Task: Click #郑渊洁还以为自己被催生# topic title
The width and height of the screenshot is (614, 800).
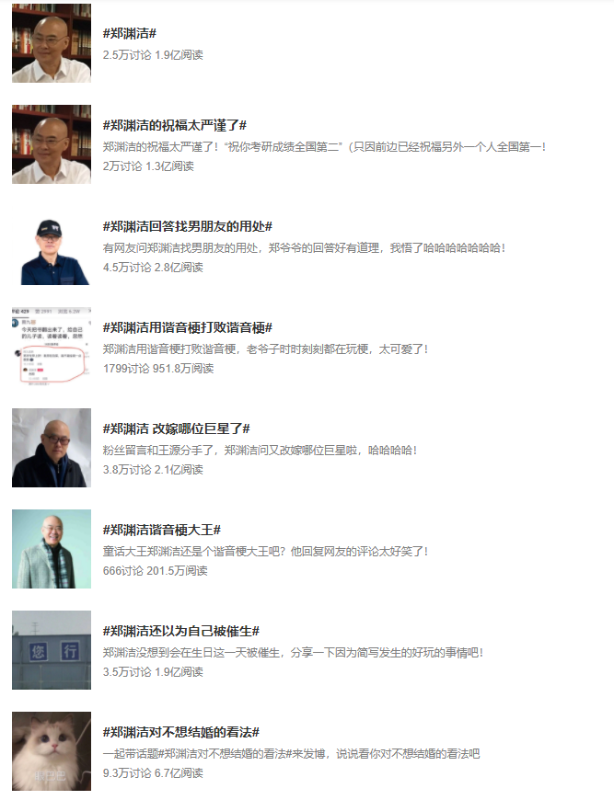Action: (181, 631)
